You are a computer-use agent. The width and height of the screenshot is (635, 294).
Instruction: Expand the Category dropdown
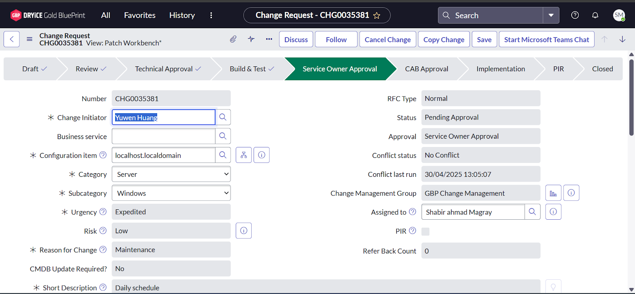click(171, 174)
